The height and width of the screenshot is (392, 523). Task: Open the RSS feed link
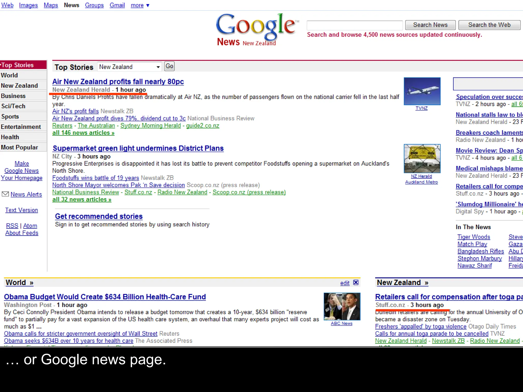12,226
